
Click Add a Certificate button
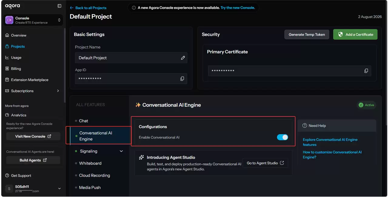355,35
